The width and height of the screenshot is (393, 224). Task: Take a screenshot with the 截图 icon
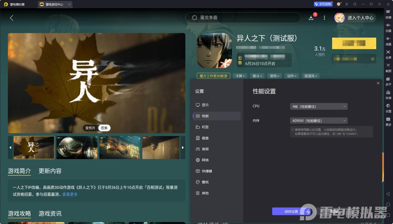click(388, 68)
